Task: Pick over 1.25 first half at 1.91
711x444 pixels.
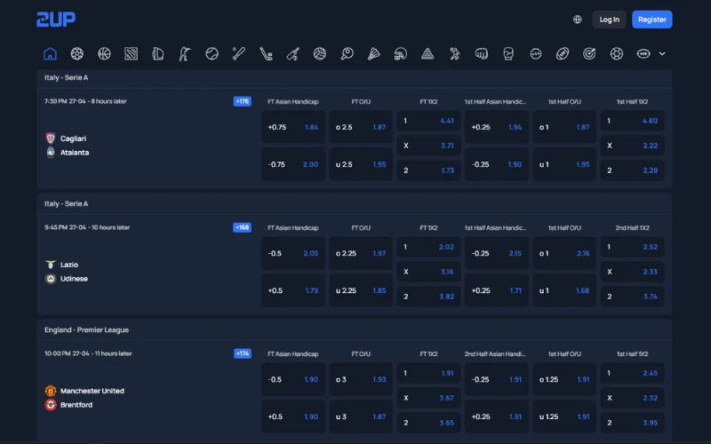Action: [x=564, y=380]
